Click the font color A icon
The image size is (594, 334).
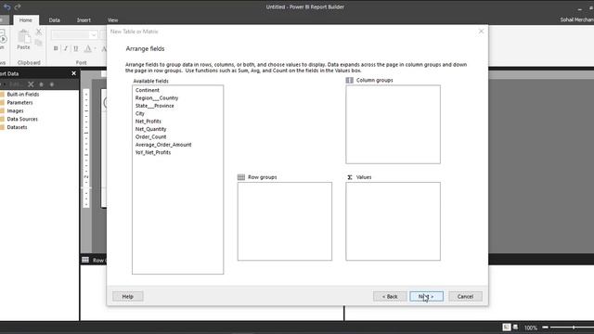pyautogui.click(x=88, y=48)
